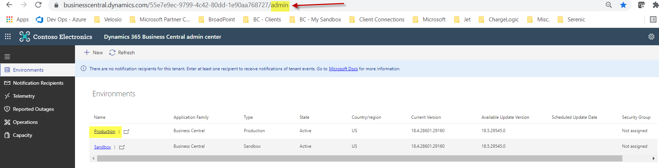The width and height of the screenshot is (659, 168).
Task: Open Reported Outages in the sidebar
Action: coord(37,109)
